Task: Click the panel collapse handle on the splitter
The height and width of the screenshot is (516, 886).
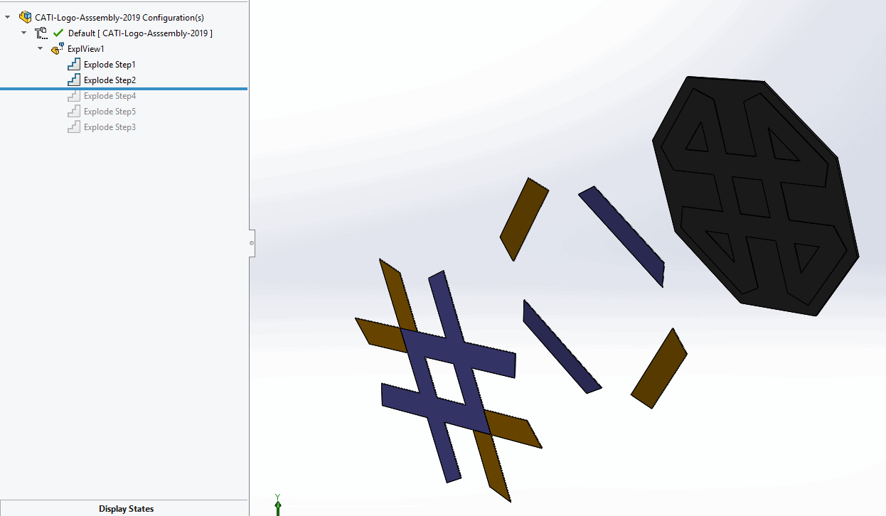Action: 252,243
